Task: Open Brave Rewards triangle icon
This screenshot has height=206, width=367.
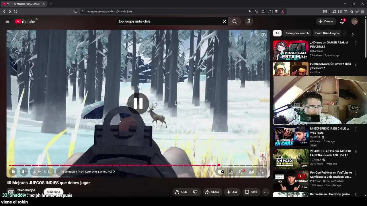Action: coord(283,11)
